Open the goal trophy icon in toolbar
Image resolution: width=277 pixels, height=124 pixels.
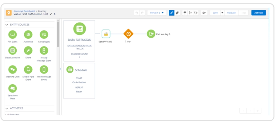pos(185,13)
